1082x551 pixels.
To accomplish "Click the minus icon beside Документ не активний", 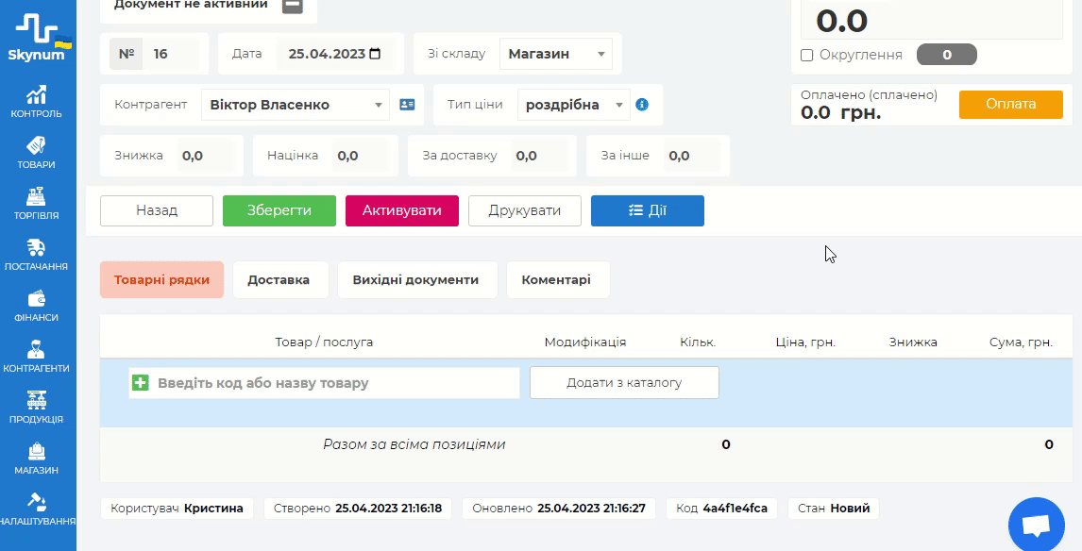I will coord(292,5).
